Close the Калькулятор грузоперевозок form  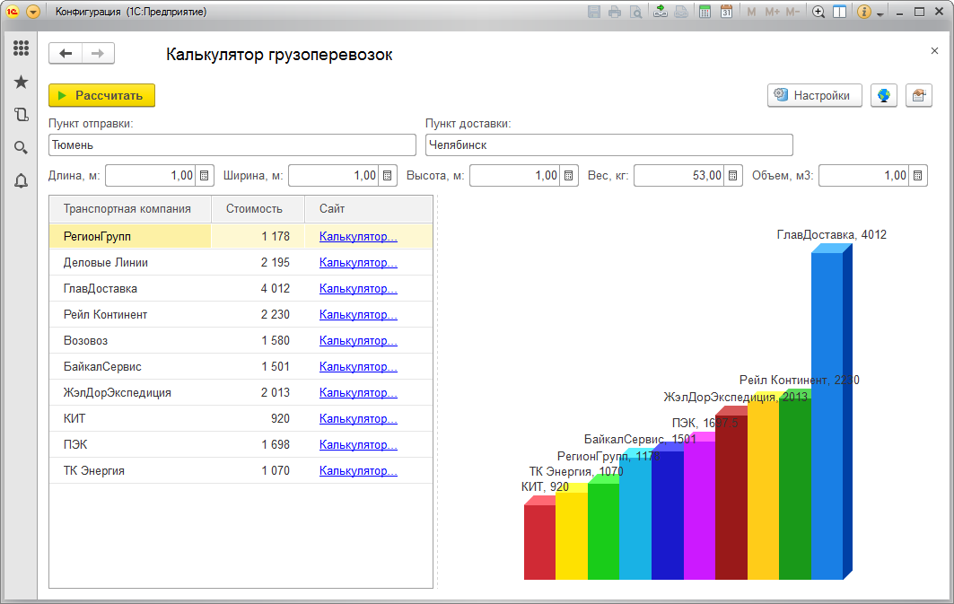pyautogui.click(x=934, y=50)
